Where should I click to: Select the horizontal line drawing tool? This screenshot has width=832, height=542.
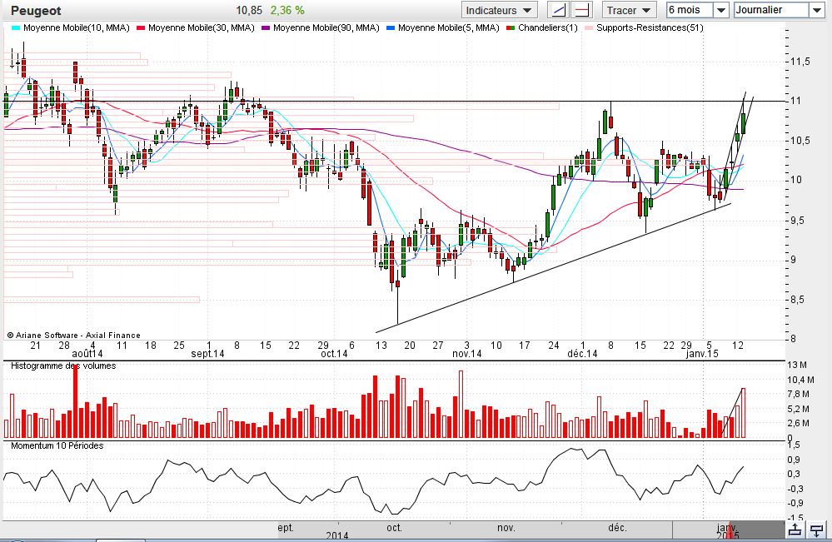[582, 10]
